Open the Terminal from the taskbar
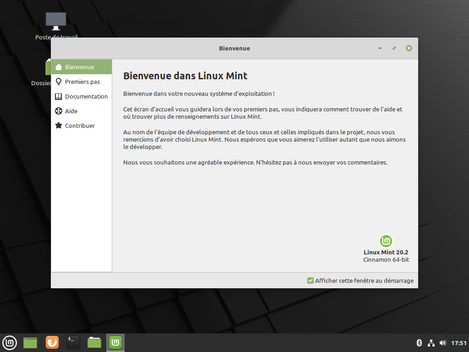The height and width of the screenshot is (352, 469). [73, 342]
